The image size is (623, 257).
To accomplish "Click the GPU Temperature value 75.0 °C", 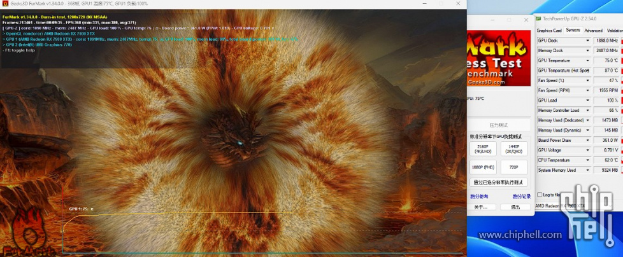I will pyautogui.click(x=606, y=60).
